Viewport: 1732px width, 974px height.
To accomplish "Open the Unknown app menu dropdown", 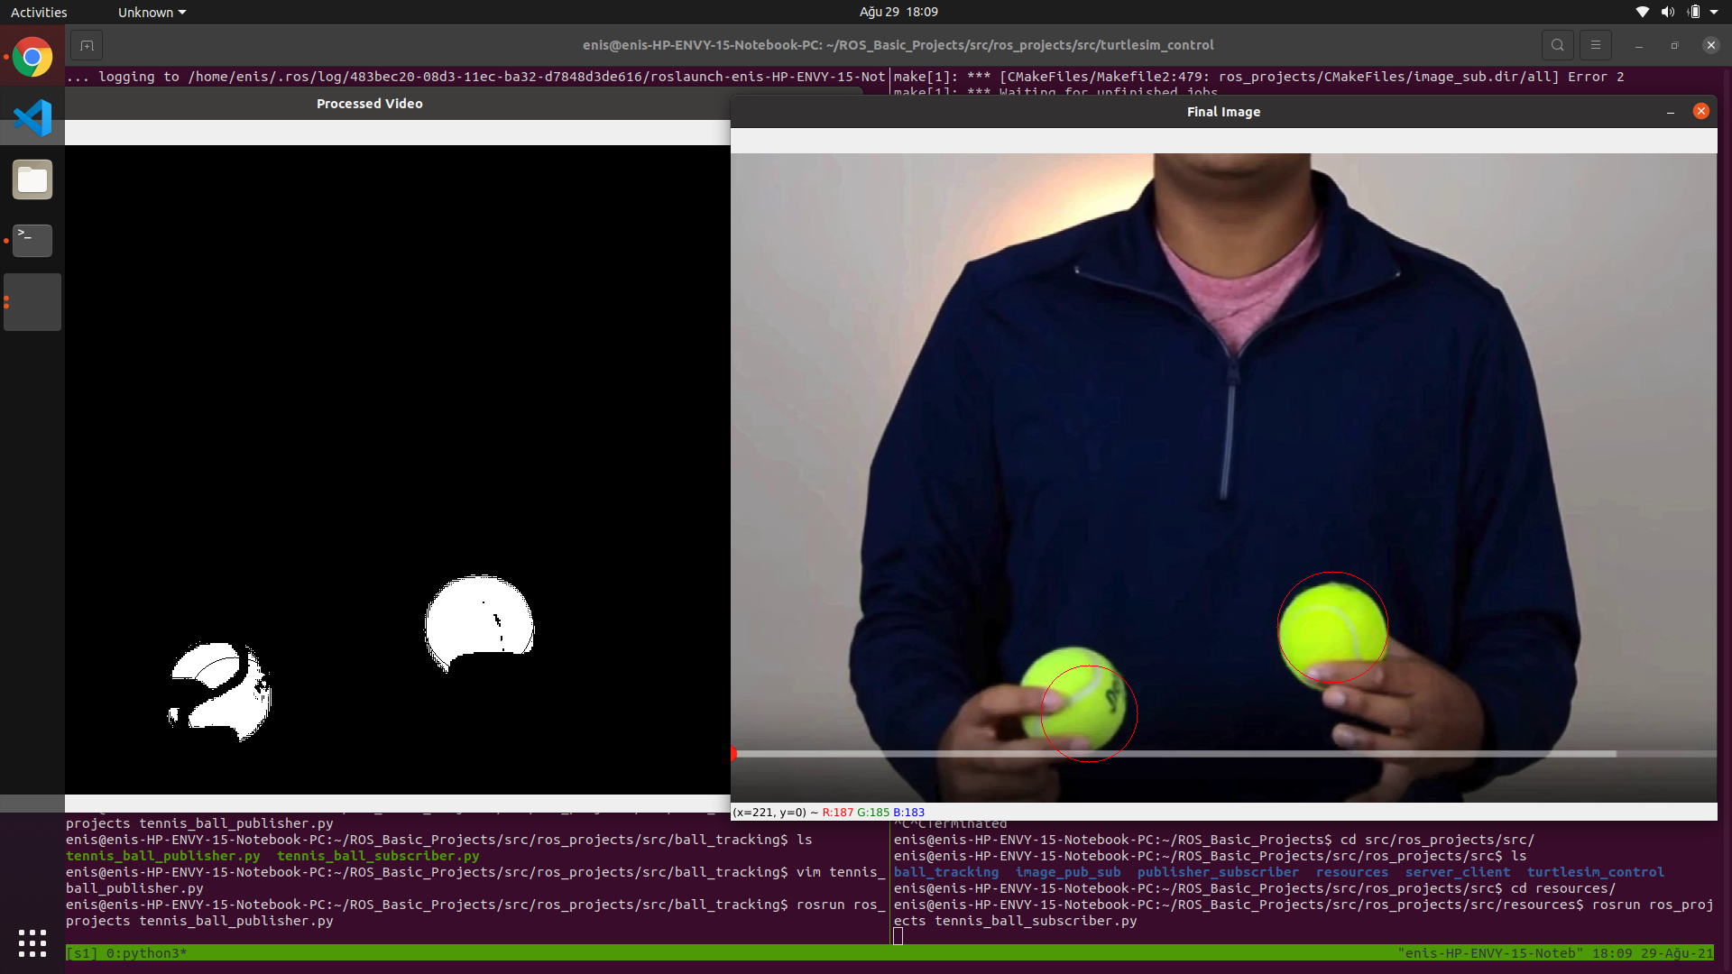I will coord(152,13).
